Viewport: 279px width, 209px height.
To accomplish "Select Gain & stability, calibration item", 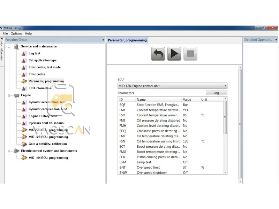I will 48,144.
